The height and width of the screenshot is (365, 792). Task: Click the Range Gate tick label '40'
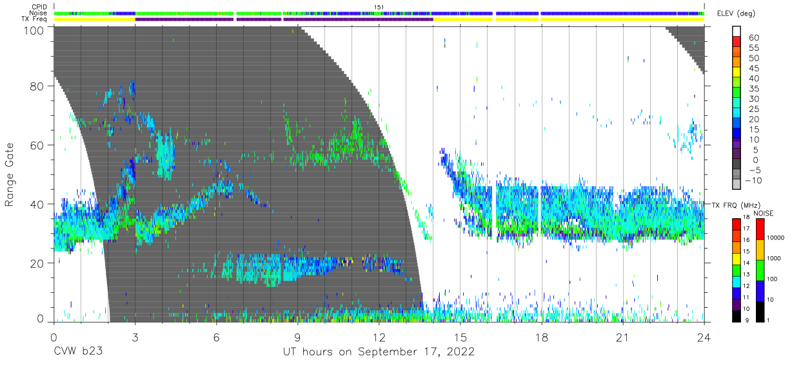pyautogui.click(x=37, y=204)
